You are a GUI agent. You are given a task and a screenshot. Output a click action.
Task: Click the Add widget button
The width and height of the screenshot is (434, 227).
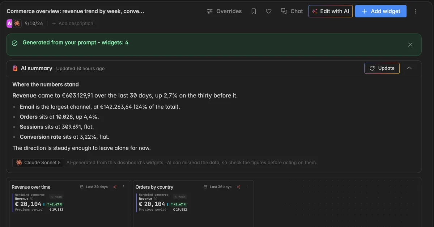(x=381, y=11)
